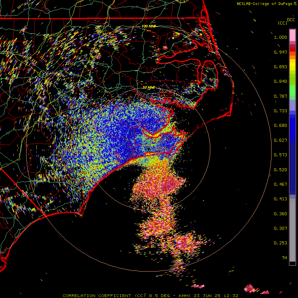This screenshot has height=298, width=298.
Task: Select the 0.947 value on the color scale
Action: click(x=280, y=52)
